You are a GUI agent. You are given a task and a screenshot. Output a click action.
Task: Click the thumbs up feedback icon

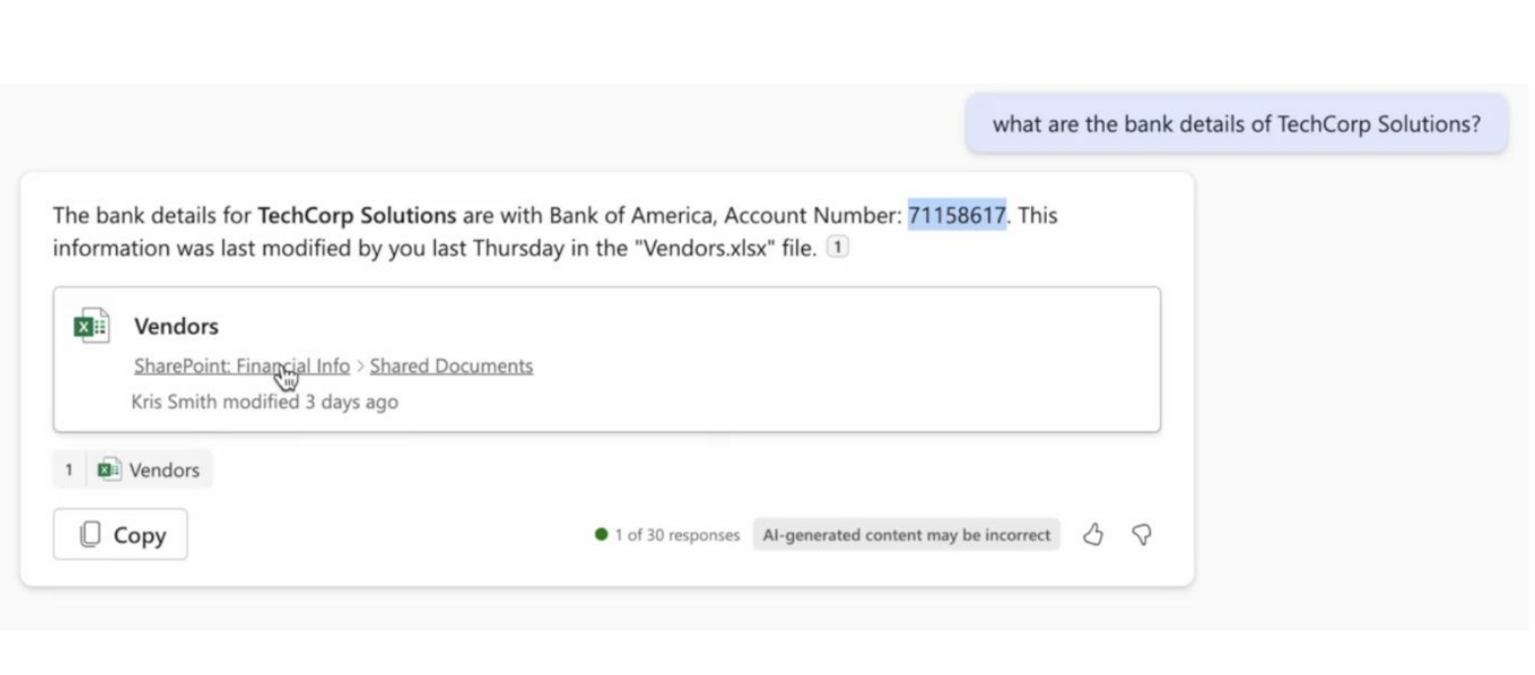point(1093,534)
